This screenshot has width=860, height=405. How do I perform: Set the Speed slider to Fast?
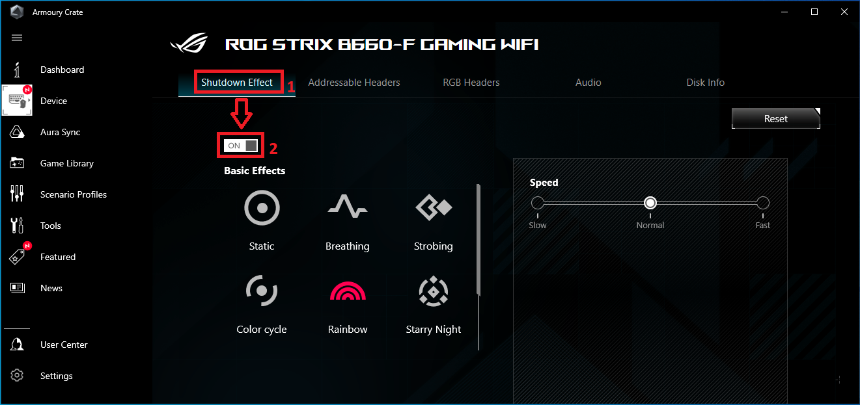click(763, 203)
